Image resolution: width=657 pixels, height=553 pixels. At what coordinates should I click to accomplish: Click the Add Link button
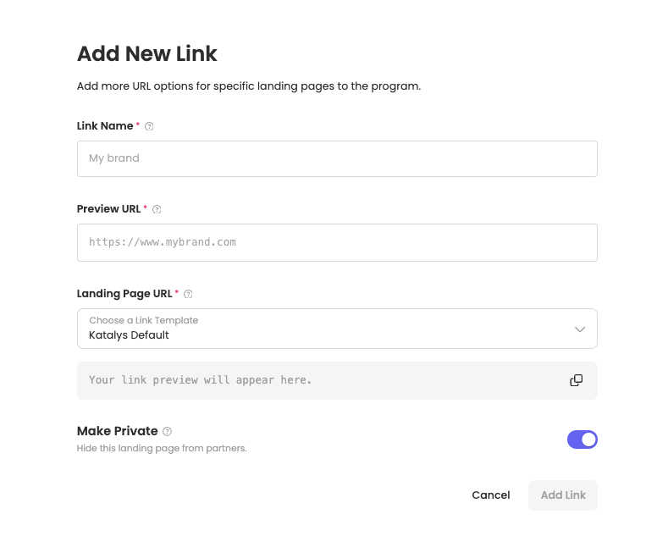563,495
